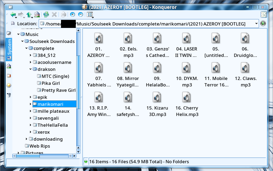
Task: Open the Trash sidebar tab
Action: pos(9,95)
